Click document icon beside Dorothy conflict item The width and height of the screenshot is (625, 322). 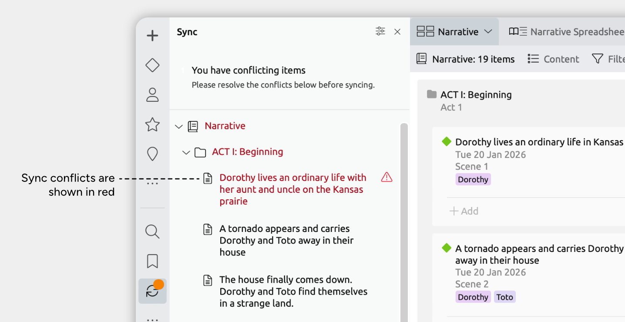(x=208, y=178)
